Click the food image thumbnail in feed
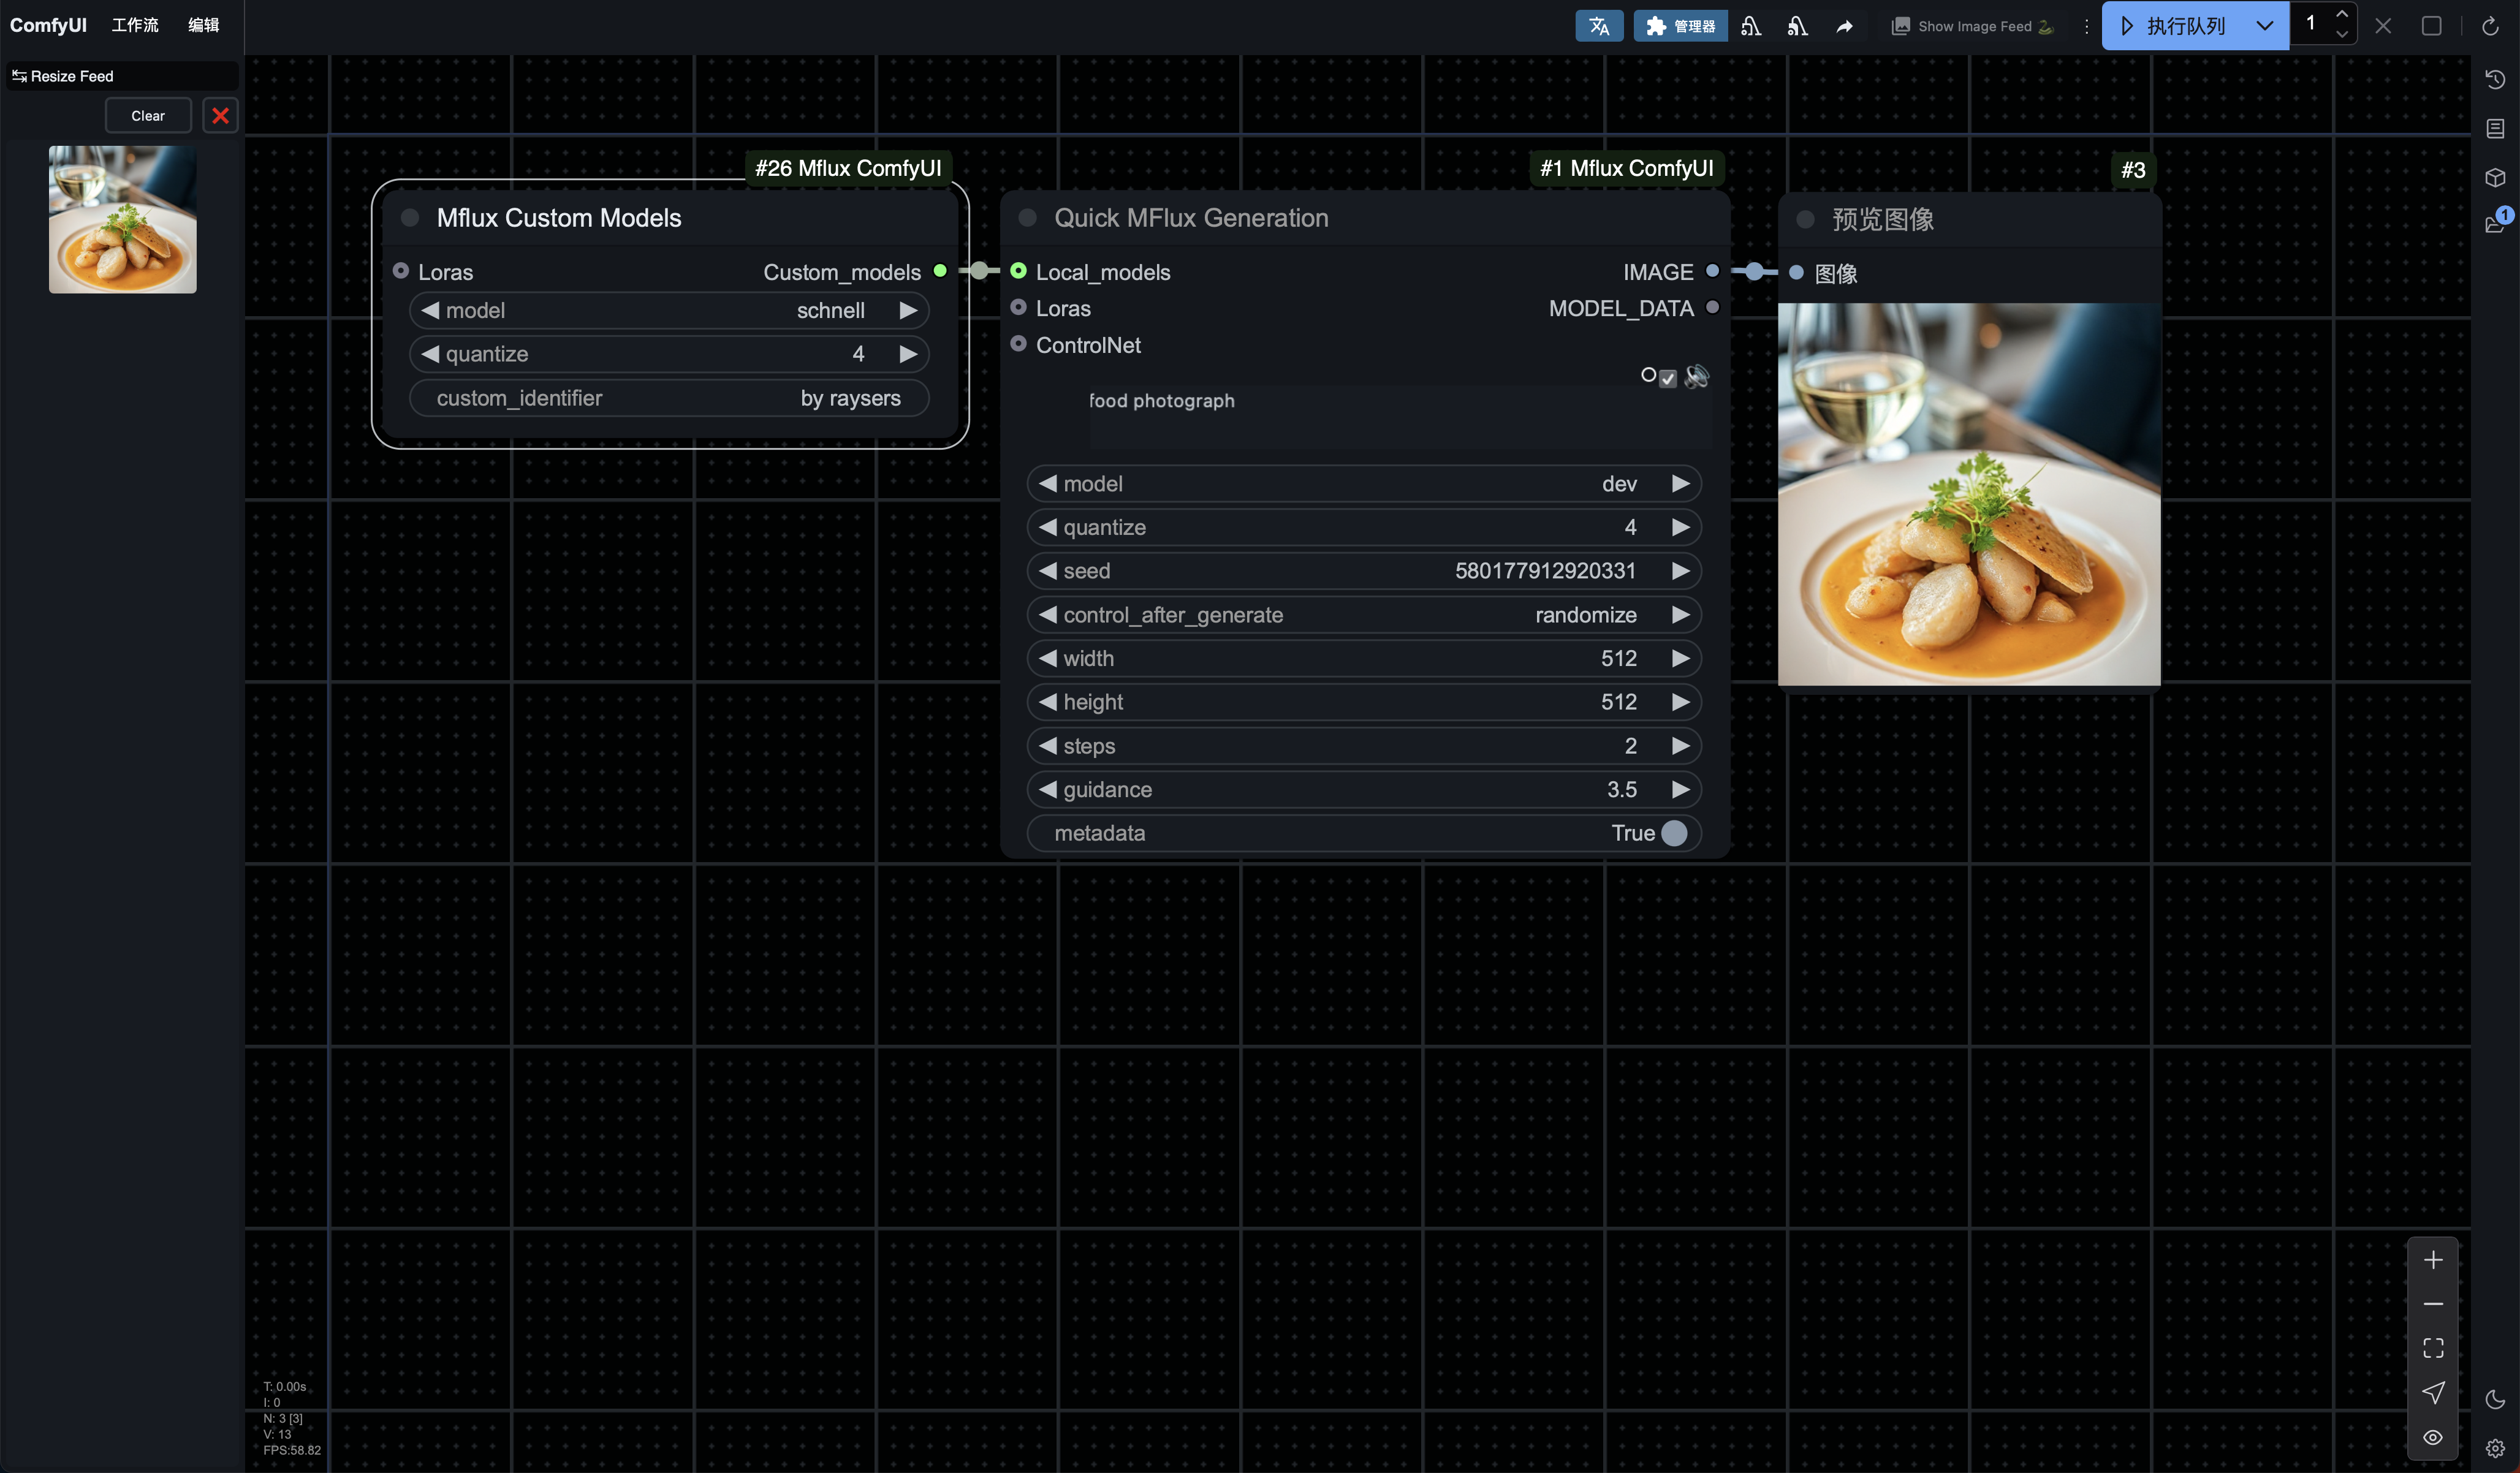 122,219
